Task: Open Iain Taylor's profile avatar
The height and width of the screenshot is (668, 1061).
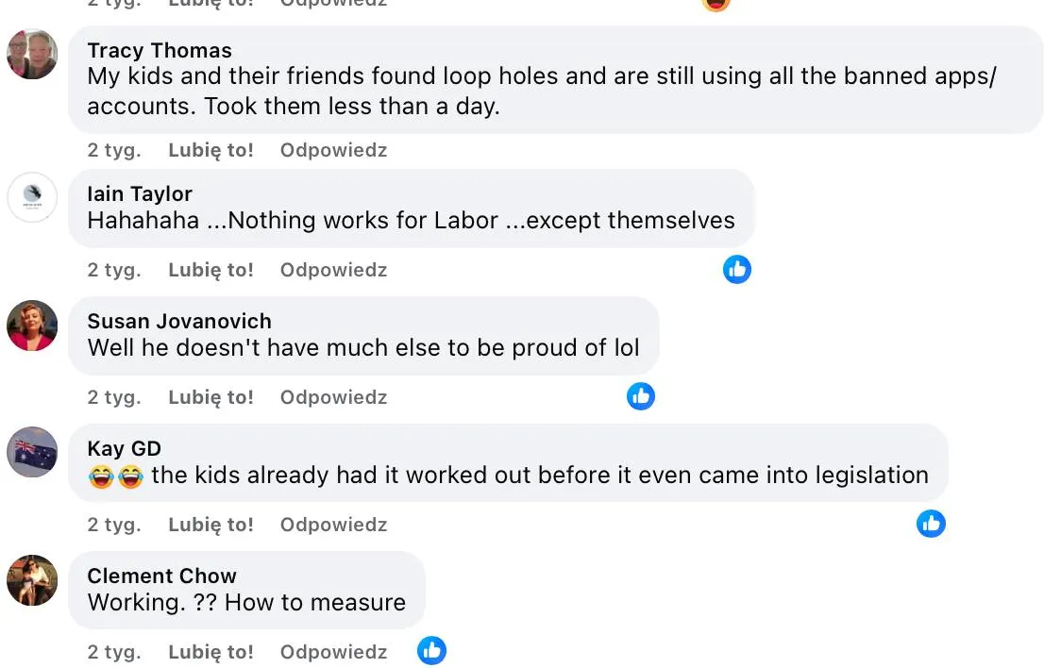Action: click(32, 197)
